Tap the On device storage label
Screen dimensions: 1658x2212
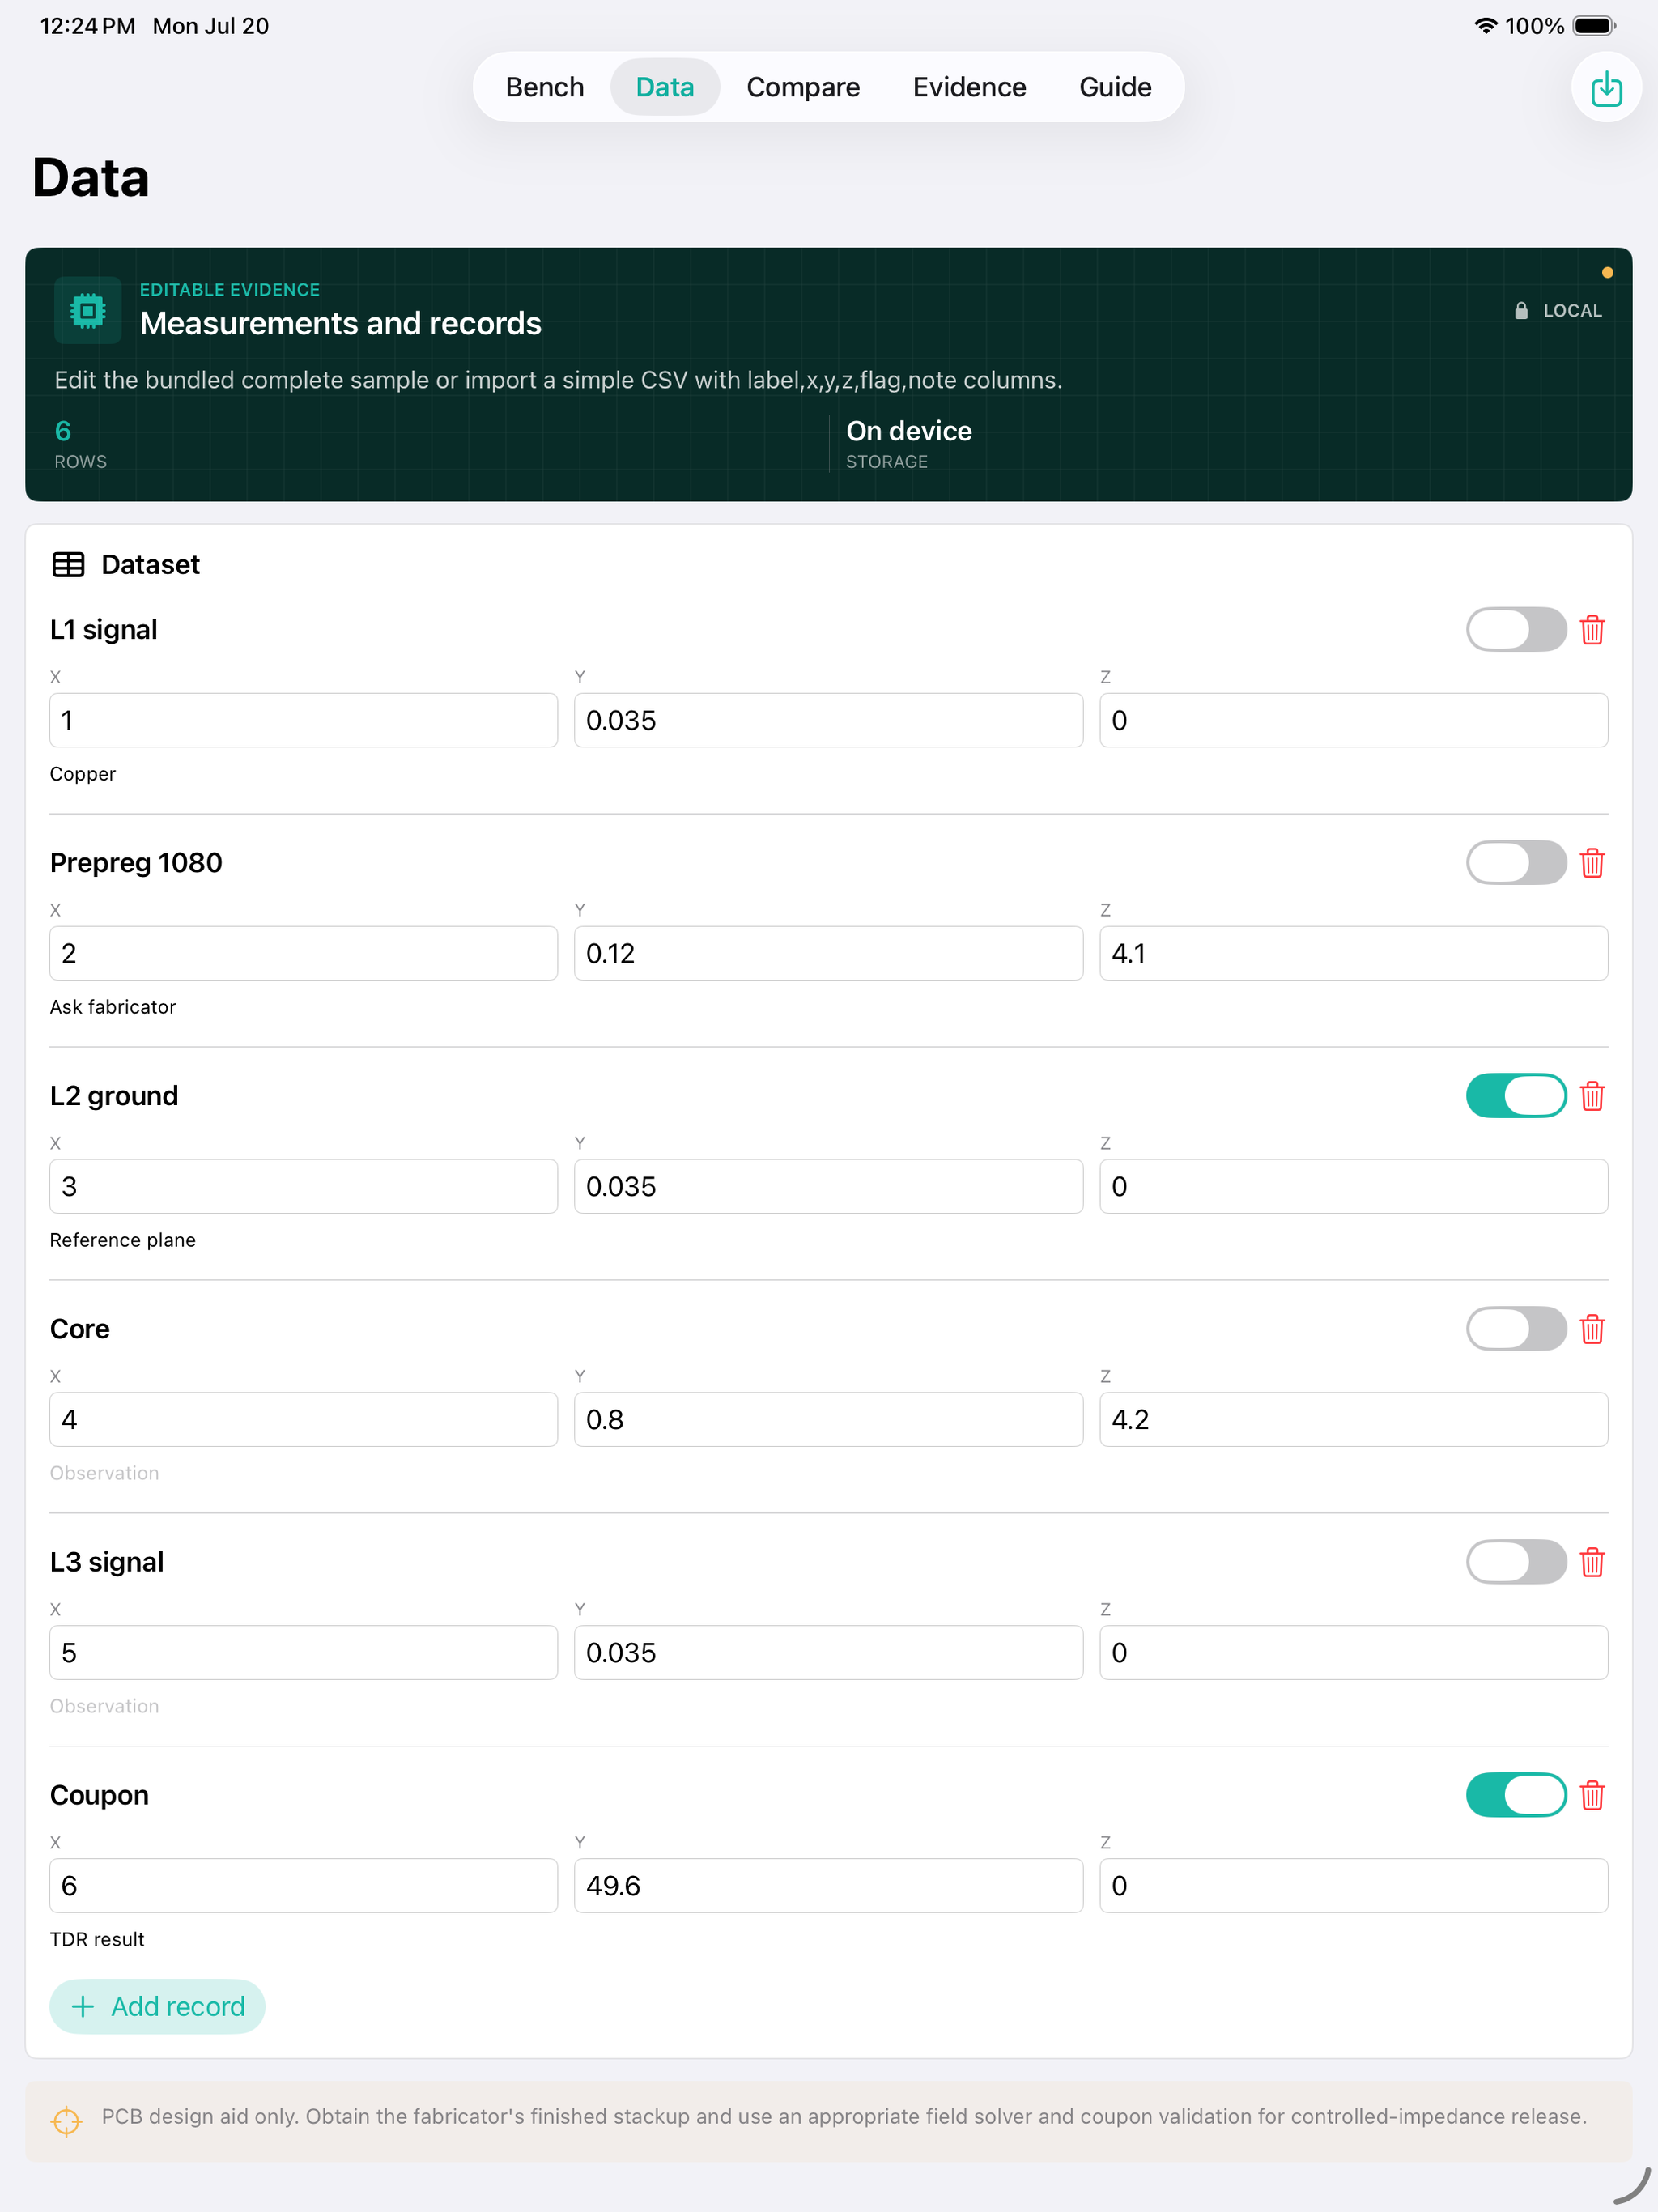click(909, 444)
